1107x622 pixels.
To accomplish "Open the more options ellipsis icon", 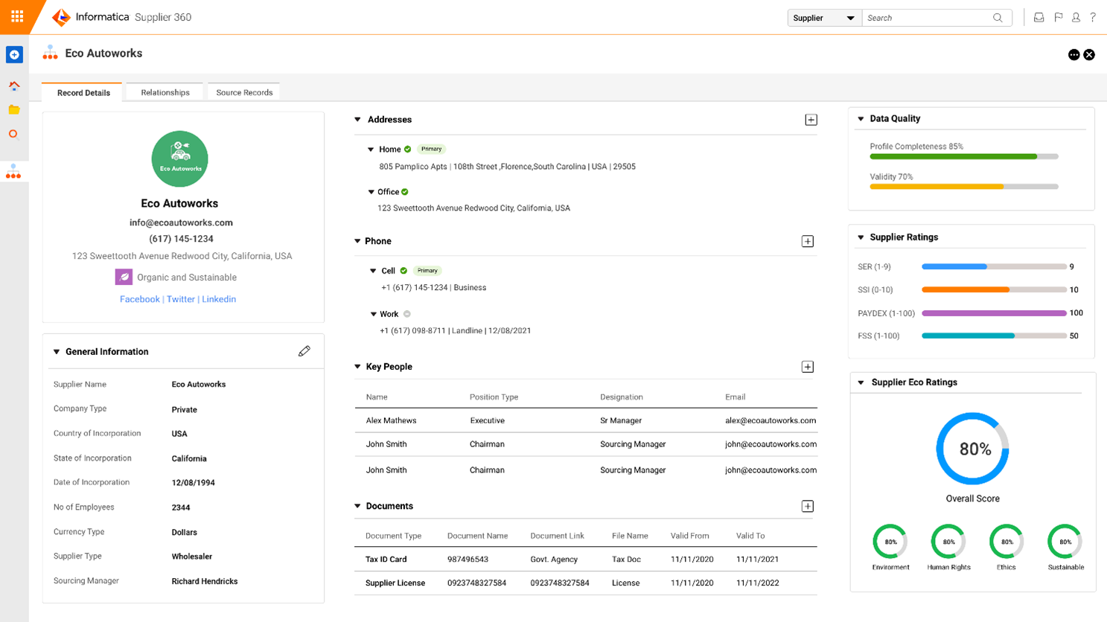I will [x=1073, y=54].
